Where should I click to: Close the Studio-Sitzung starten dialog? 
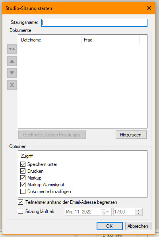(149, 8)
